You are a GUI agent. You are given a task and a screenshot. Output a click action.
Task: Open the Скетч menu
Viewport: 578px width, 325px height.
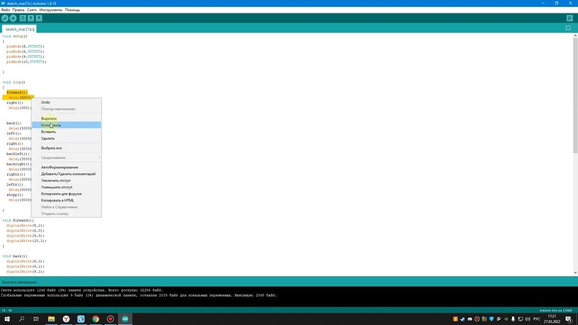32,10
